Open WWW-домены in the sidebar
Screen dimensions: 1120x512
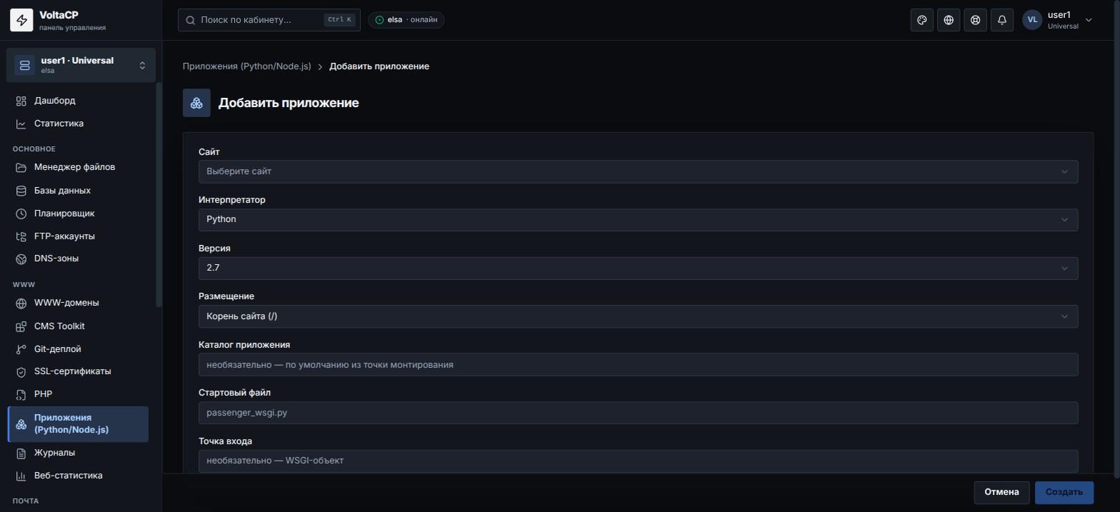78,303
